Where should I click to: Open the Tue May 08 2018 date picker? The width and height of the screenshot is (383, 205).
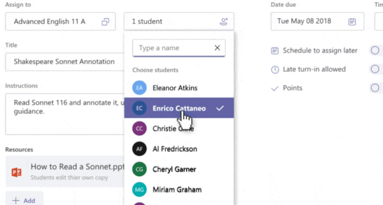pos(317,21)
